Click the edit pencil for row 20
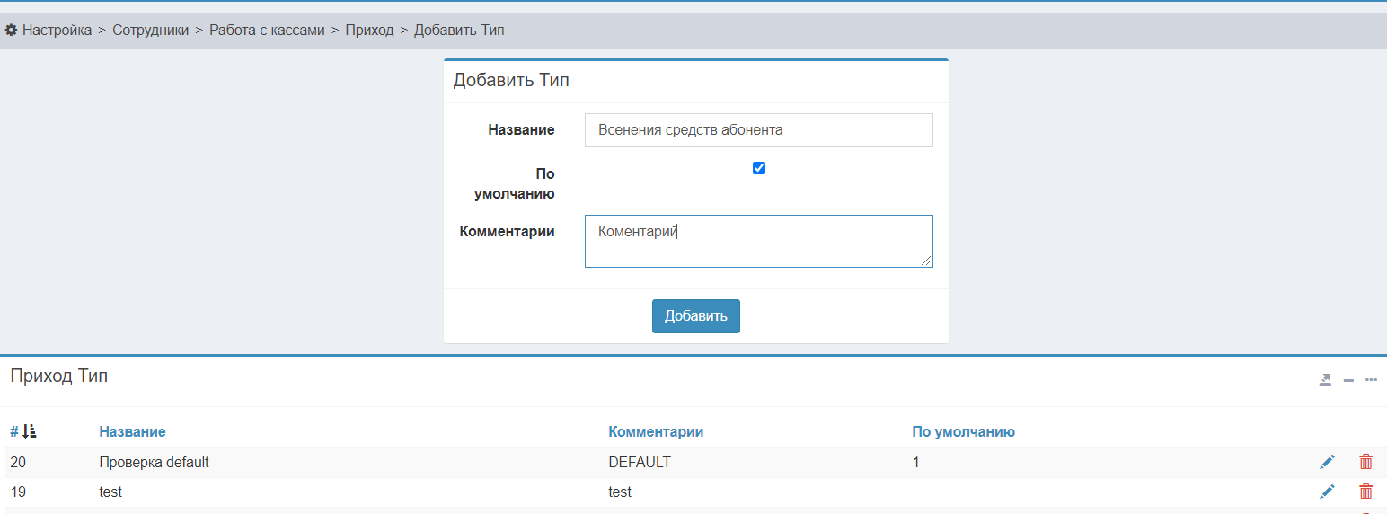 tap(1327, 462)
